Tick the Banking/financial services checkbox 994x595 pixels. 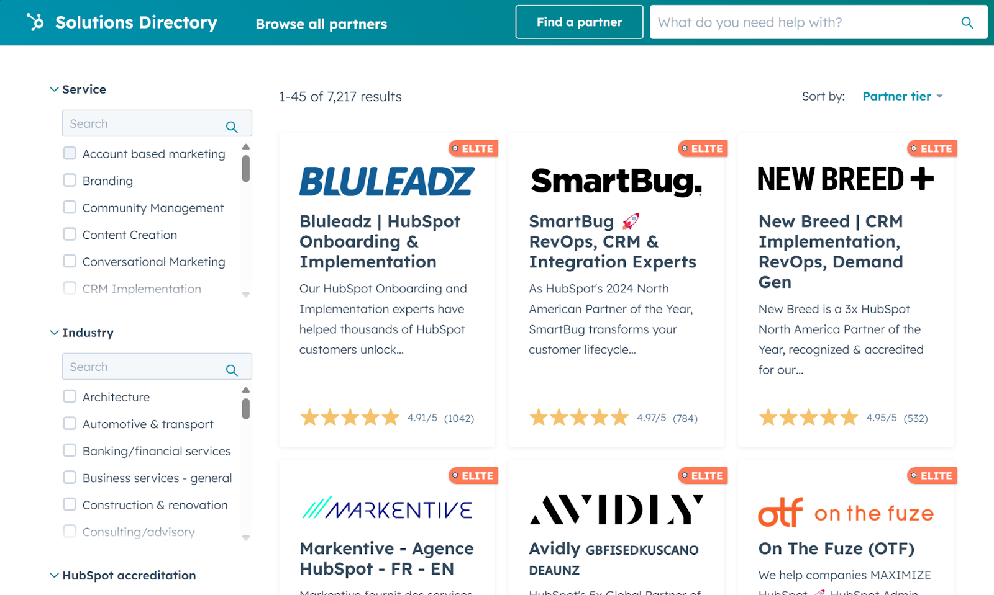click(70, 450)
